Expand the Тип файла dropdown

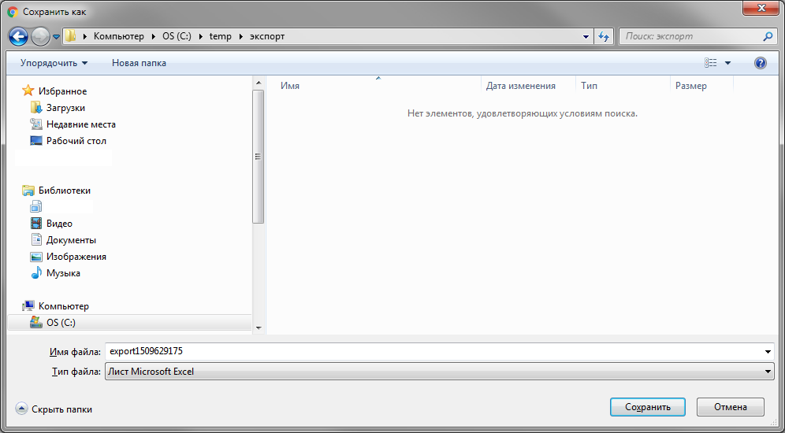pos(768,372)
